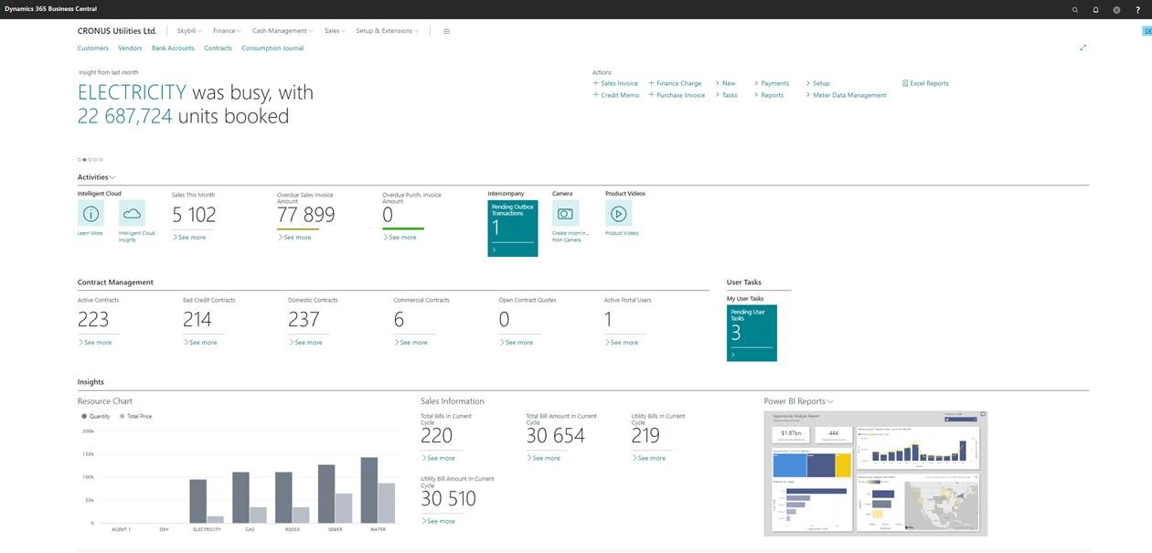Expand the Power BI Reports dropdown
This screenshot has height=553, width=1152.
pyautogui.click(x=830, y=401)
